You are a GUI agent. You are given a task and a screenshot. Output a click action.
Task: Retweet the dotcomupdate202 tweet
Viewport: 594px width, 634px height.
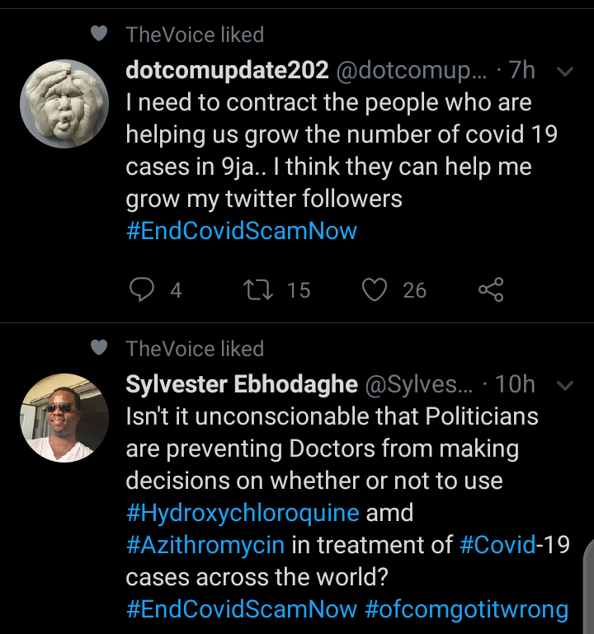pos(258,290)
